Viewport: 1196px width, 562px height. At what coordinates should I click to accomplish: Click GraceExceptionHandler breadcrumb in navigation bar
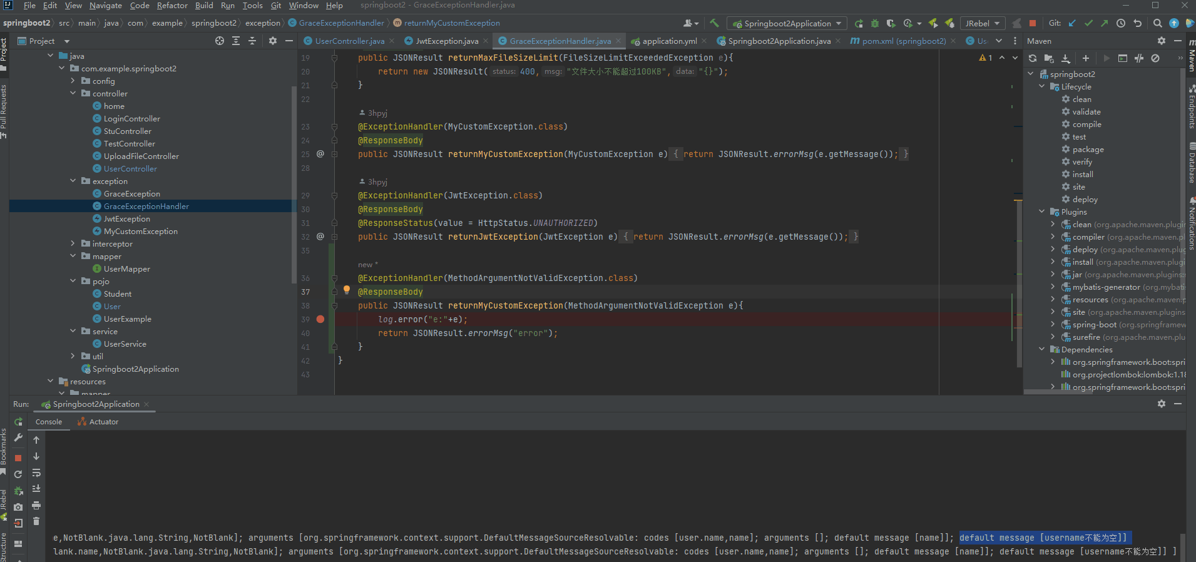(x=341, y=23)
